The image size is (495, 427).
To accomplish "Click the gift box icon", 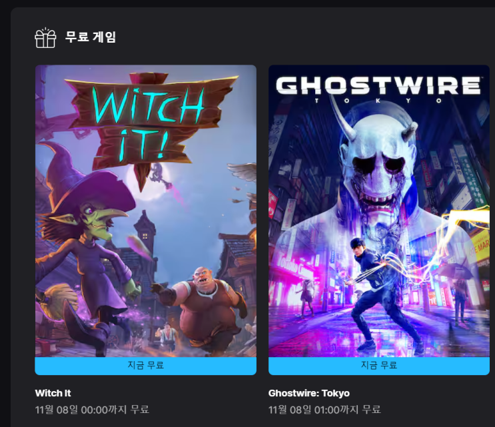I will pyautogui.click(x=45, y=38).
